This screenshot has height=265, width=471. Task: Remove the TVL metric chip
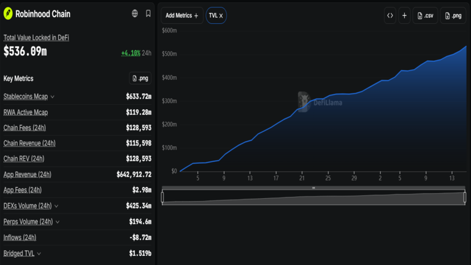[x=221, y=15]
